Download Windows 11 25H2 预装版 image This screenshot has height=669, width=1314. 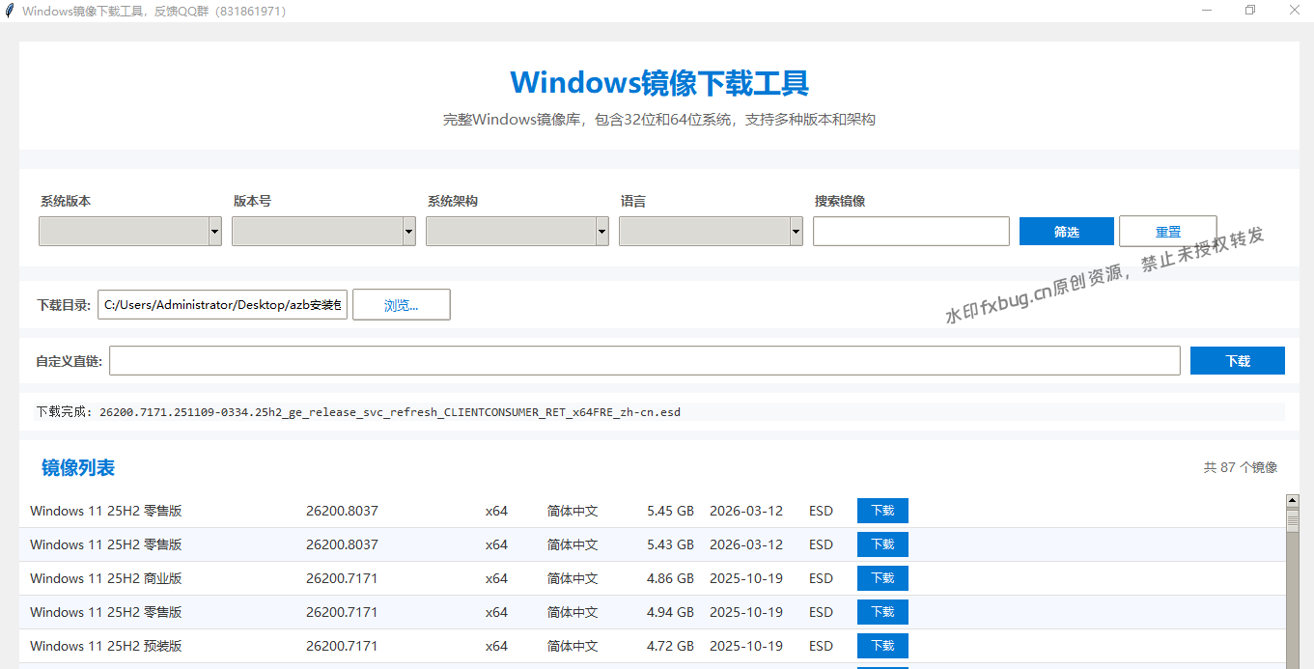pos(882,646)
